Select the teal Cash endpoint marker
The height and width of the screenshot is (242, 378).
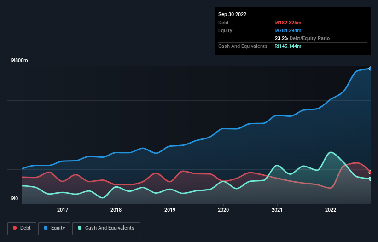point(370,179)
